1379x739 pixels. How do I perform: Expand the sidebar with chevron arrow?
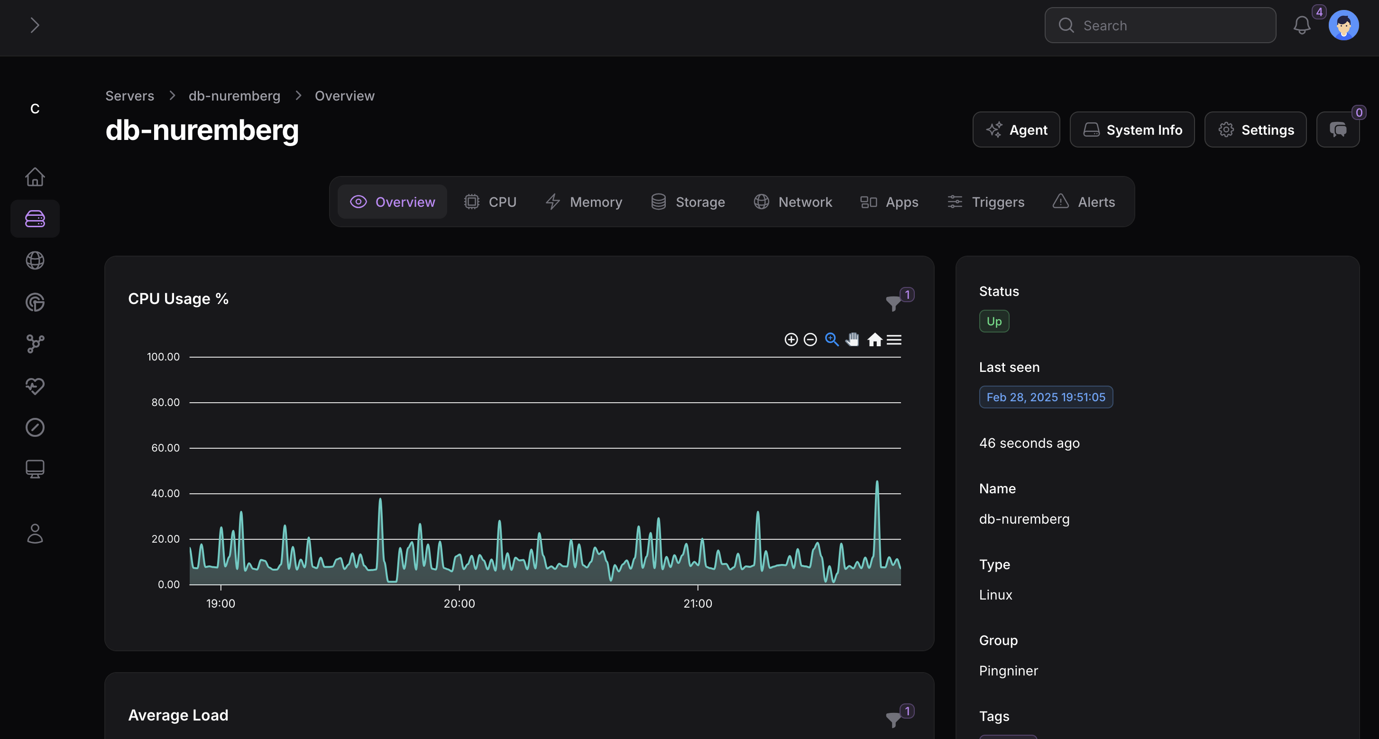35,25
